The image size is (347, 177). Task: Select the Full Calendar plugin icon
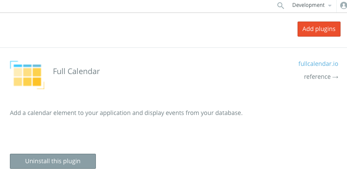pyautogui.click(x=27, y=75)
